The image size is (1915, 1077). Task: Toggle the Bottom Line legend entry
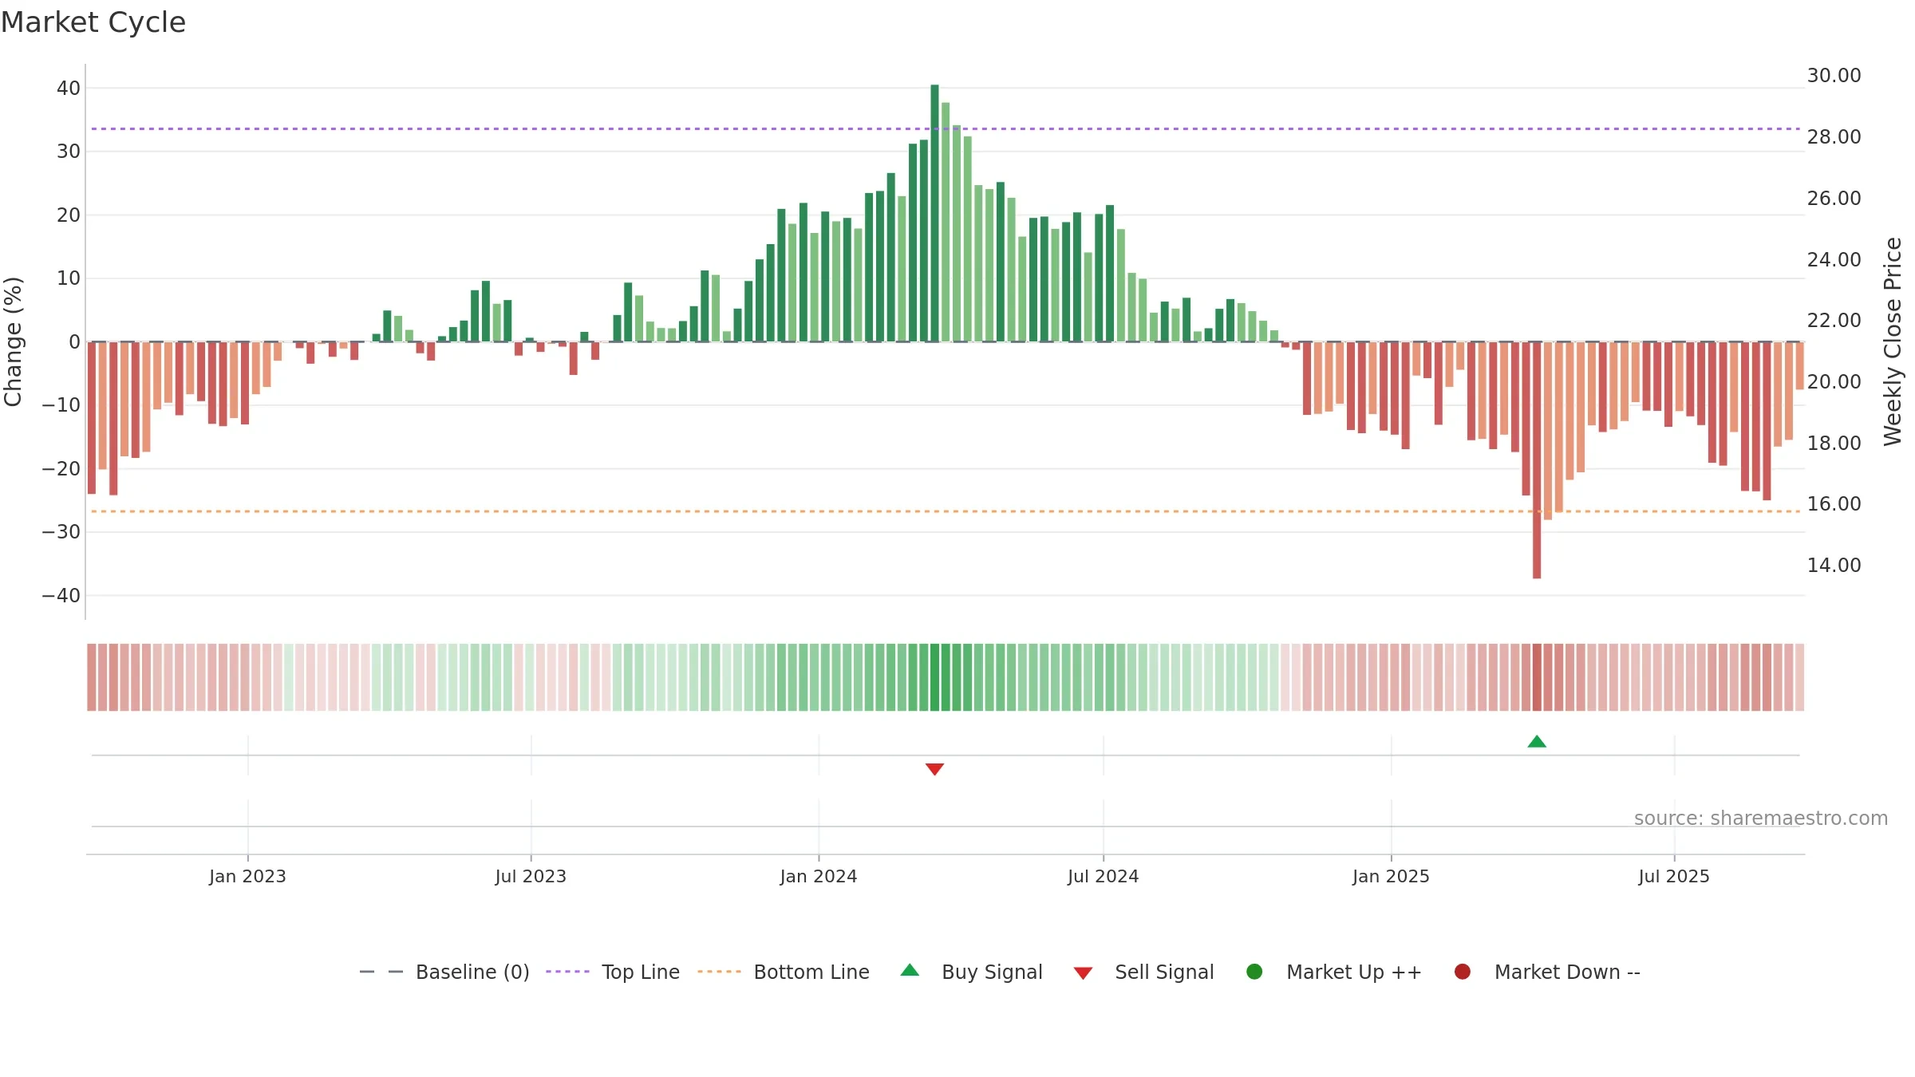click(784, 972)
